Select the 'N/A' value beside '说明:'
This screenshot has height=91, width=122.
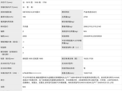click(x=24, y=87)
